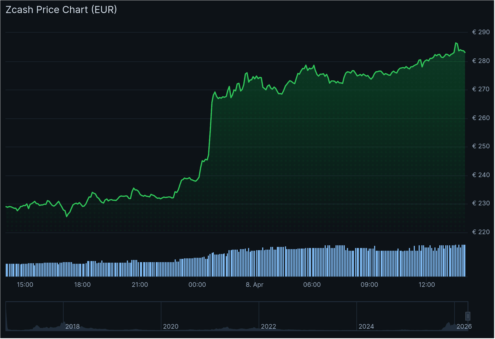Click the 15:00 time axis label

(25, 285)
